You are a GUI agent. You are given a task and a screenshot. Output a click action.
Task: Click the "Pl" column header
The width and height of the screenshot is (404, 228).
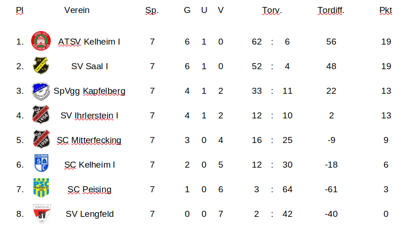tap(20, 10)
